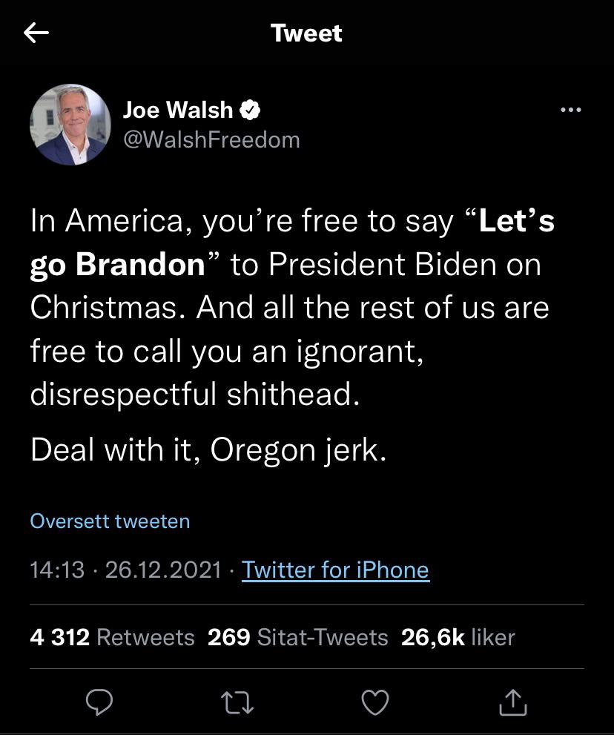Reply using the speech bubble icon

click(99, 702)
